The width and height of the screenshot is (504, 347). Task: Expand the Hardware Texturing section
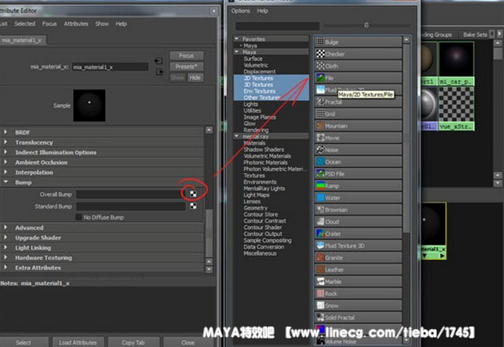(5, 257)
